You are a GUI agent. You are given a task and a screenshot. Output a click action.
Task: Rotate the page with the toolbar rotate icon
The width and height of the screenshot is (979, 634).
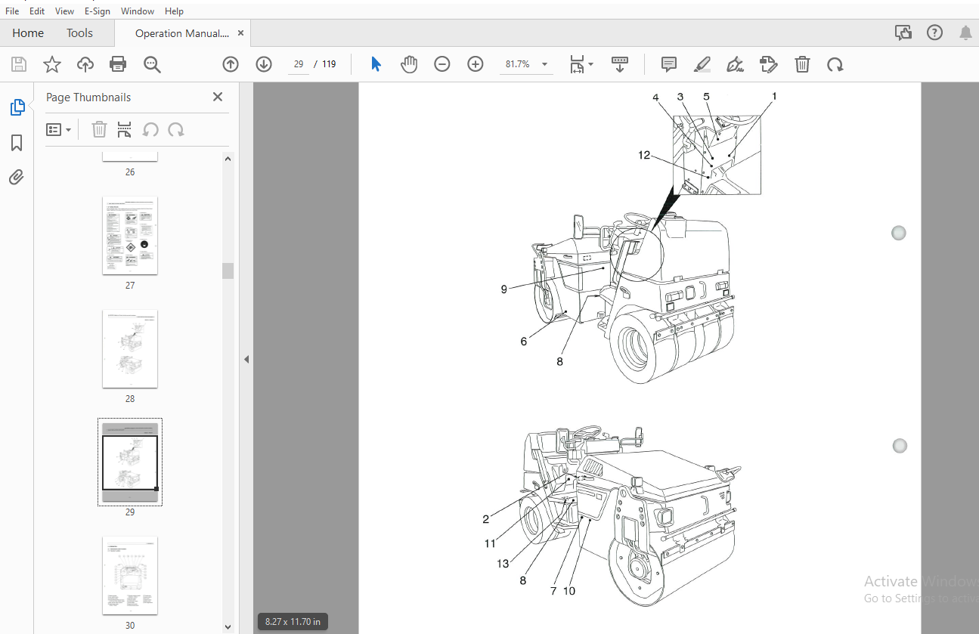[x=835, y=64]
